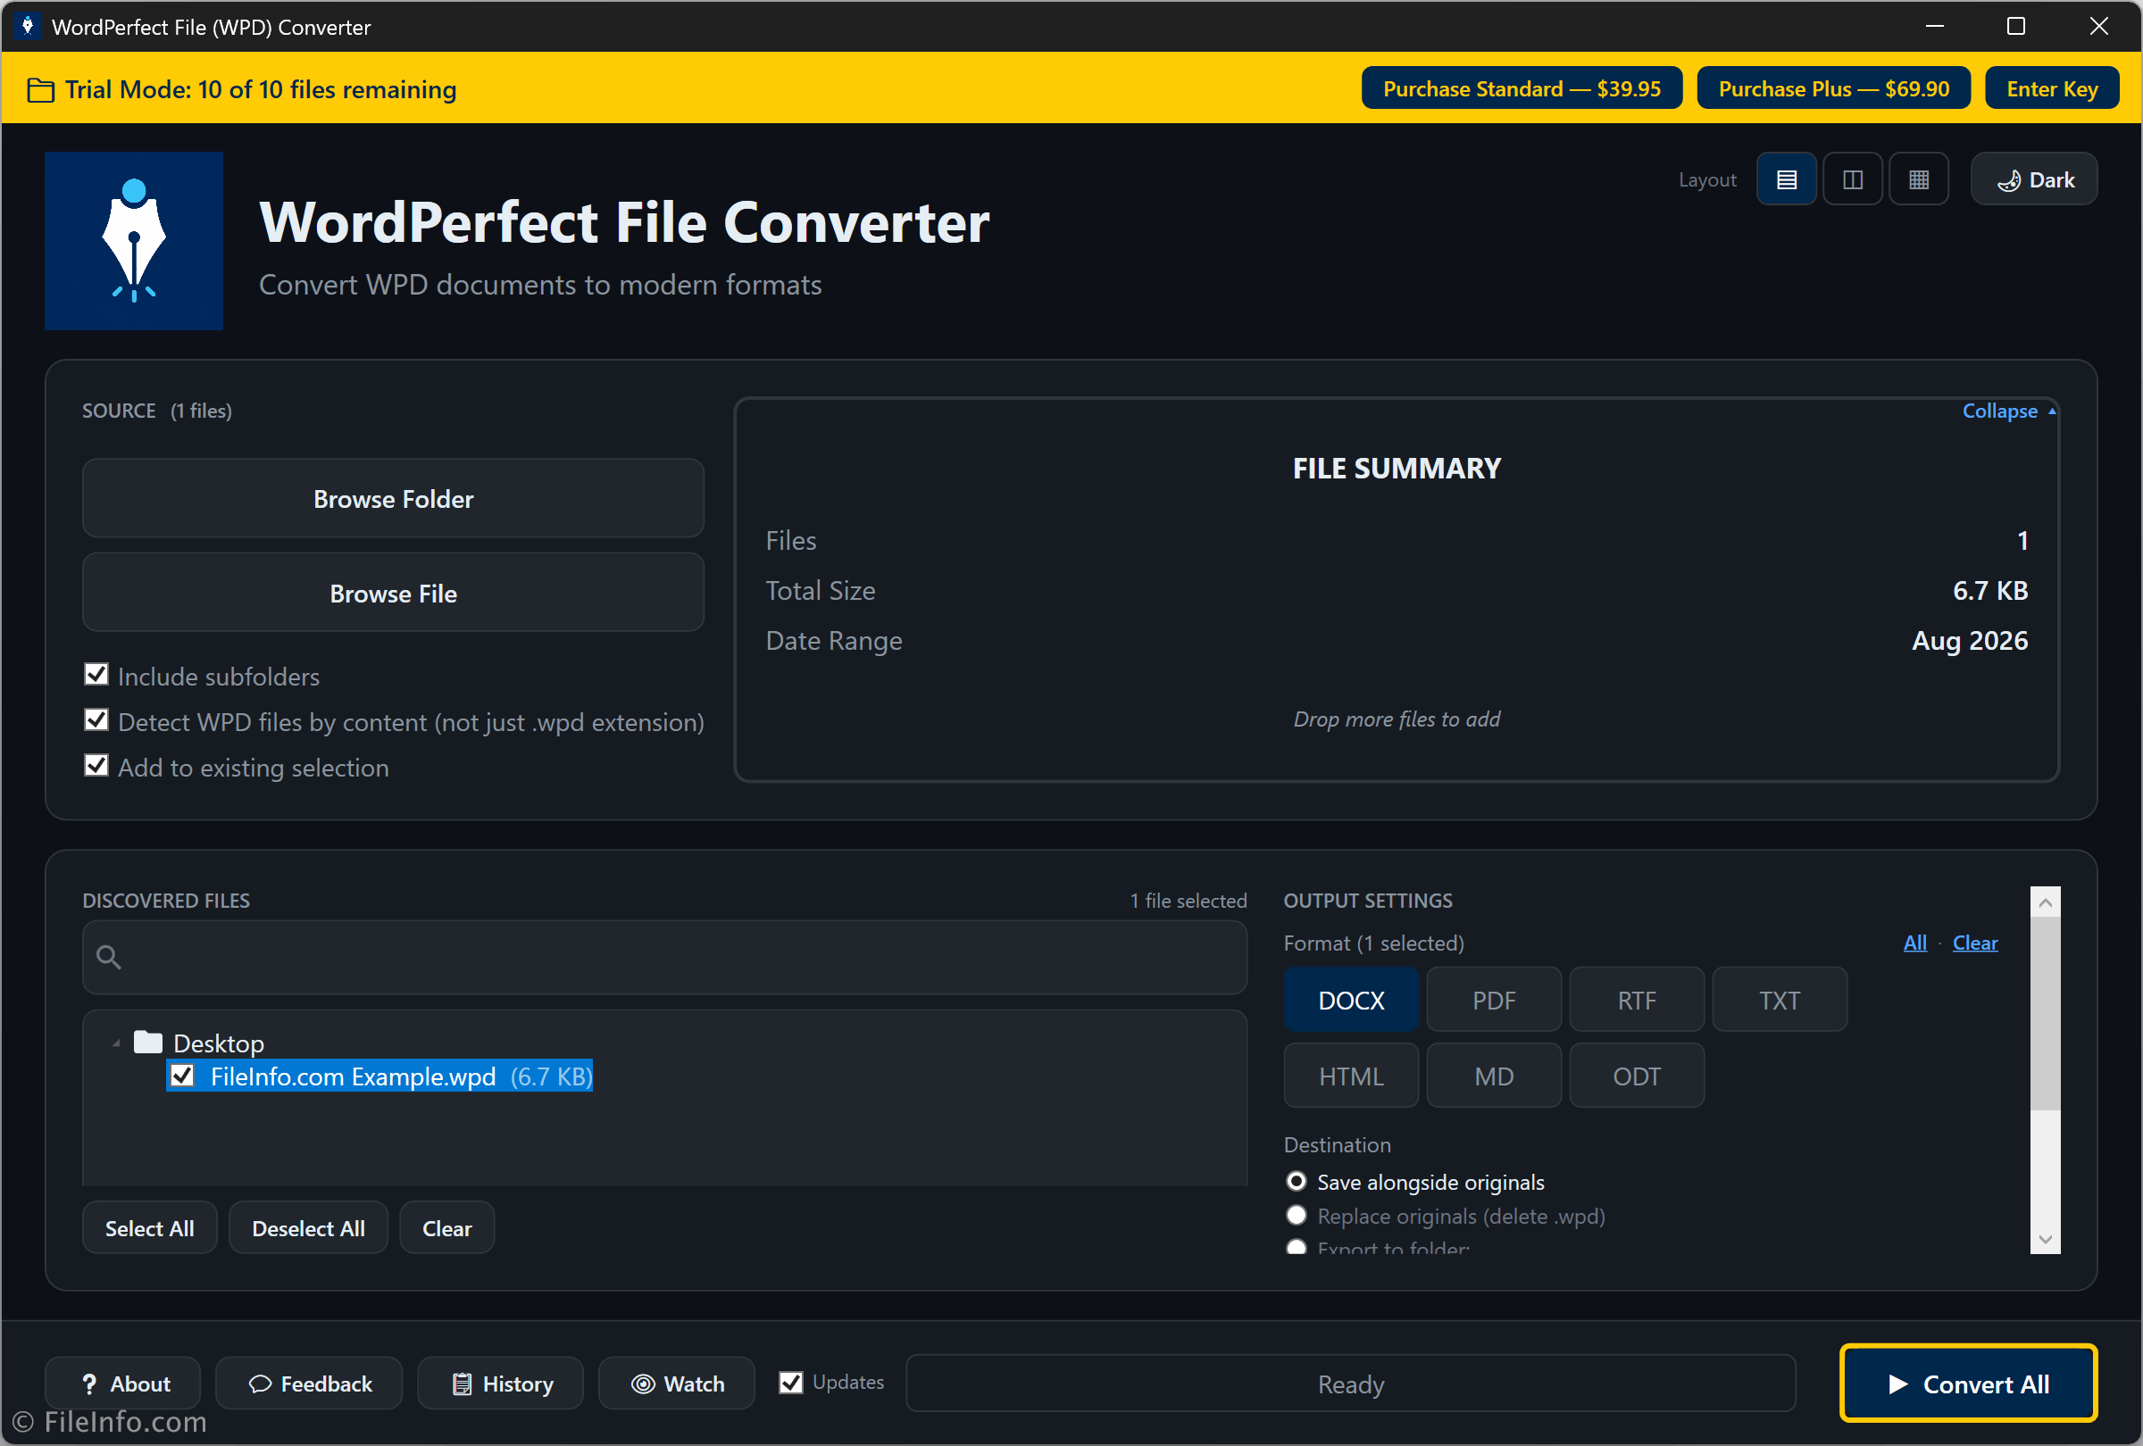Click the output settings scroll-up arrow
Viewport: 2143px width, 1446px height.
(x=2046, y=902)
